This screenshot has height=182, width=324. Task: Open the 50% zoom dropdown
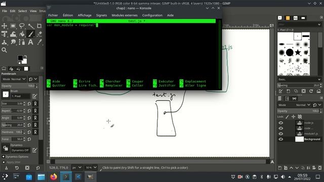click(91, 167)
